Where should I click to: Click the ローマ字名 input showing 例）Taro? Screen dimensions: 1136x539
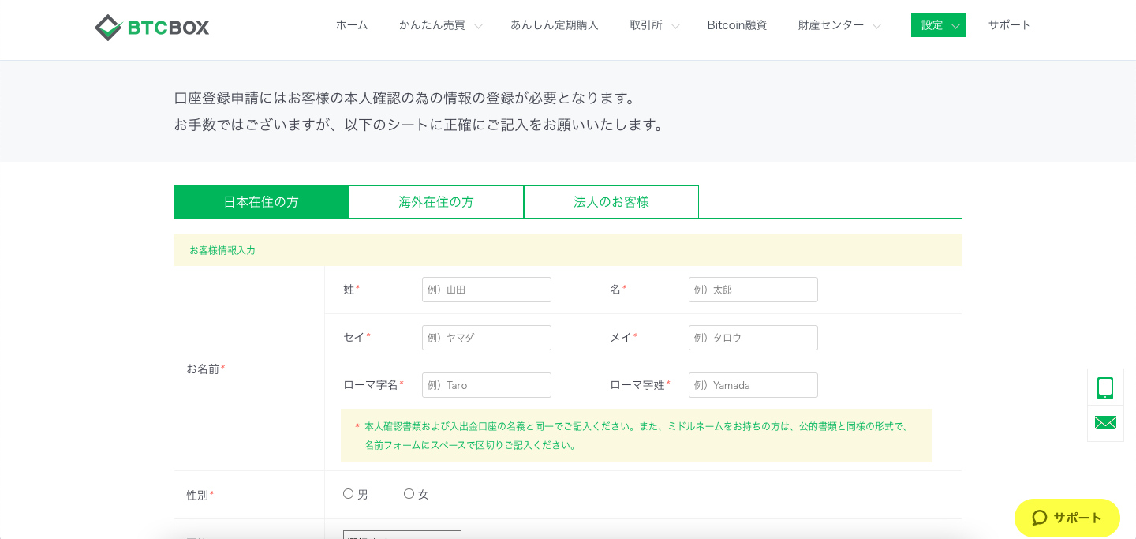click(x=486, y=385)
